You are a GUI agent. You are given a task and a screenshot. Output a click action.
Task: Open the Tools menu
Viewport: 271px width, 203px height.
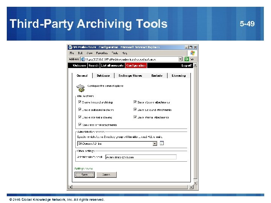pos(114,53)
